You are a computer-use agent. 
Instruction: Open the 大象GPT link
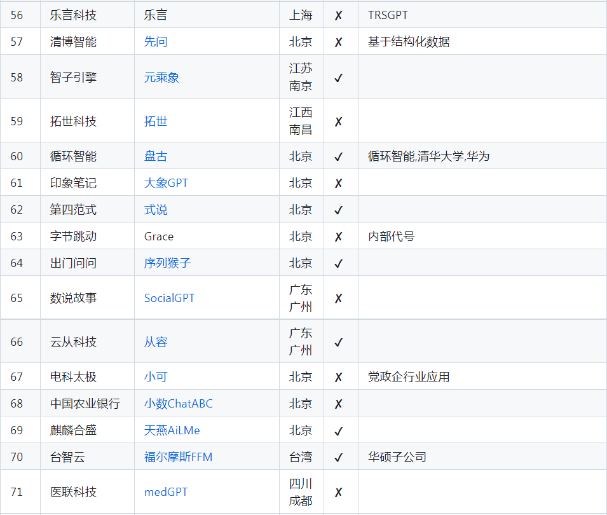point(166,182)
